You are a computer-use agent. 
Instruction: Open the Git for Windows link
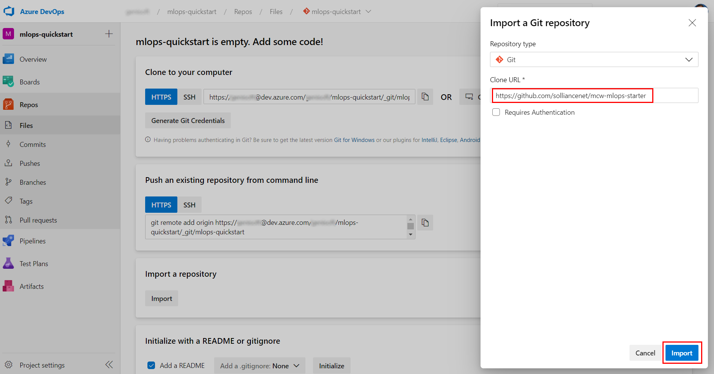354,140
